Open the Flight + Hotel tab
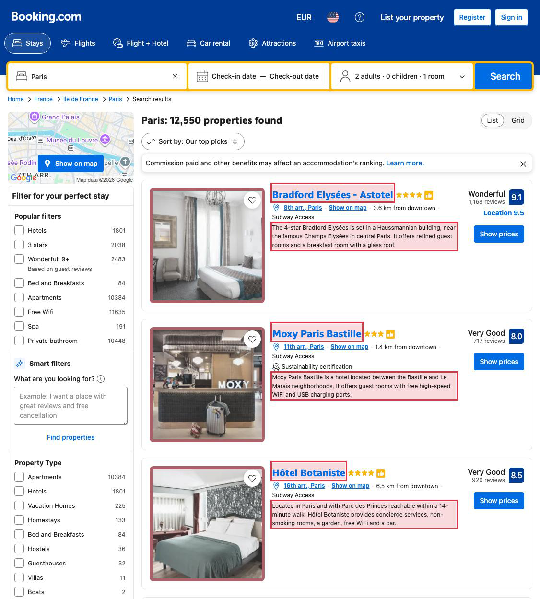Screen dimensions: 540x599 (x=141, y=43)
